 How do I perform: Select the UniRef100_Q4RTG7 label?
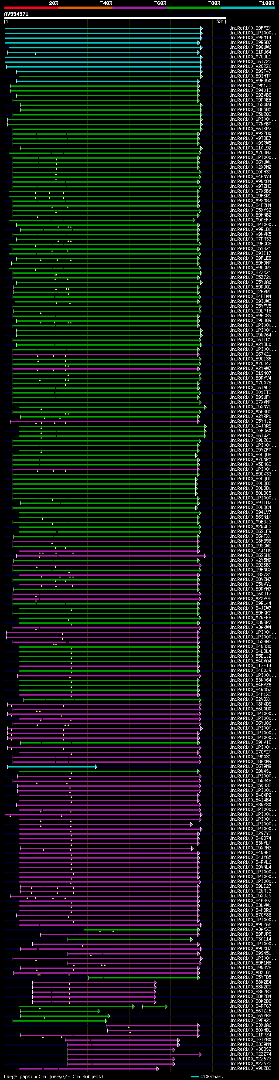[x=250, y=1006]
